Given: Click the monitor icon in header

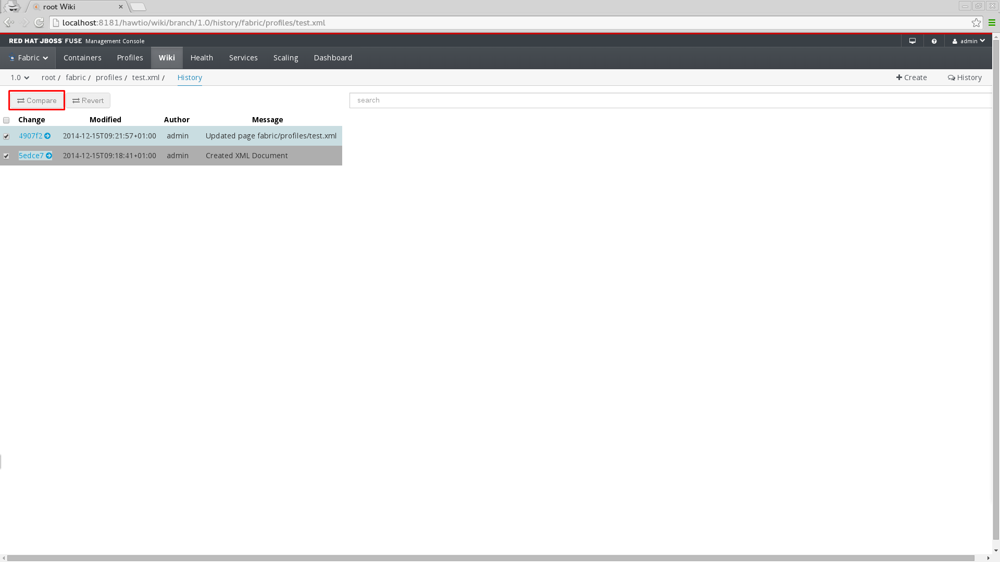Looking at the screenshot, I should point(913,41).
